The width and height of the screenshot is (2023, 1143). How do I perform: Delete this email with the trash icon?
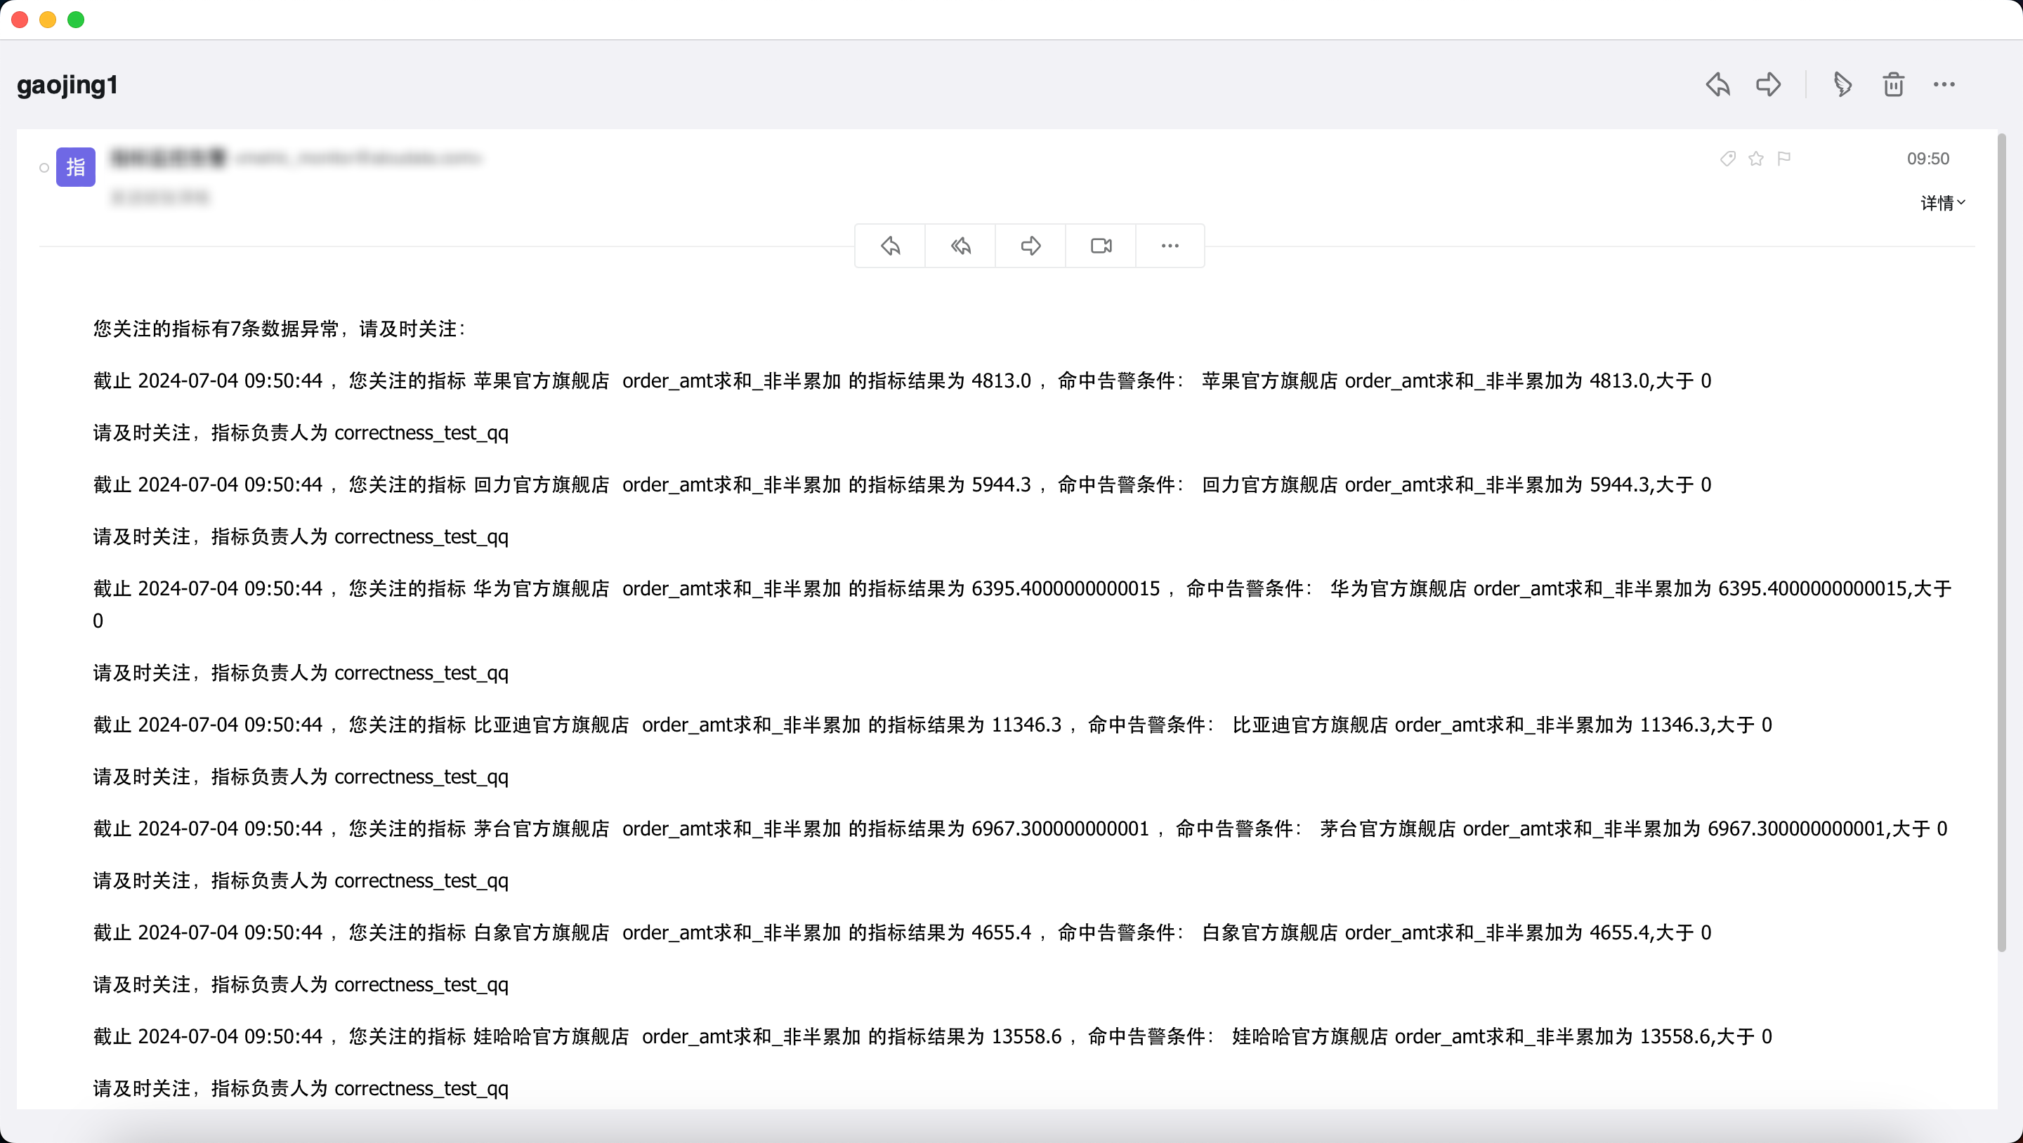pyautogui.click(x=1892, y=85)
